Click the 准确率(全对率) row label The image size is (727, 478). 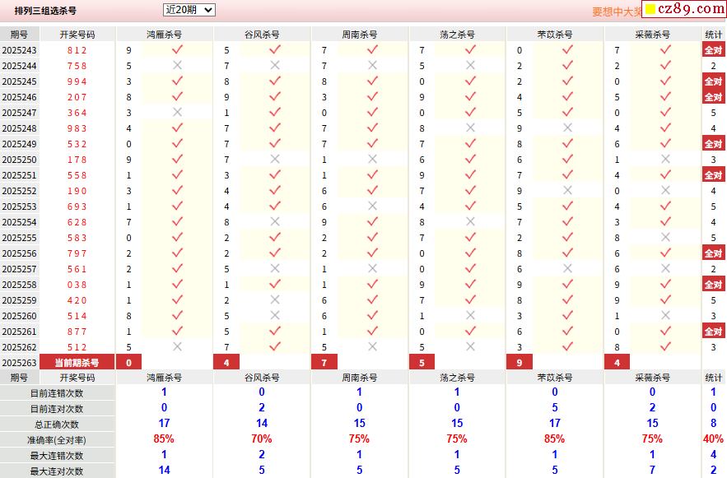point(57,440)
